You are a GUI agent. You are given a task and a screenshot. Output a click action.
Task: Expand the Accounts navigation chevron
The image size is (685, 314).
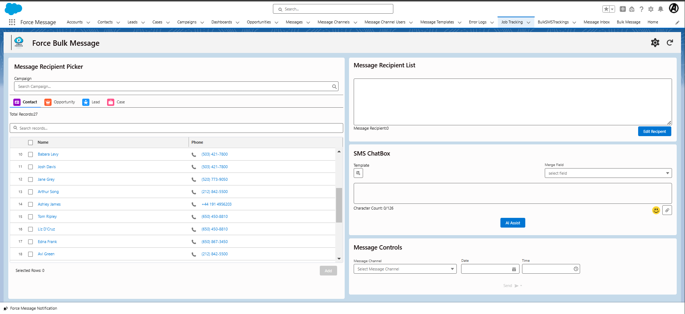coord(88,22)
